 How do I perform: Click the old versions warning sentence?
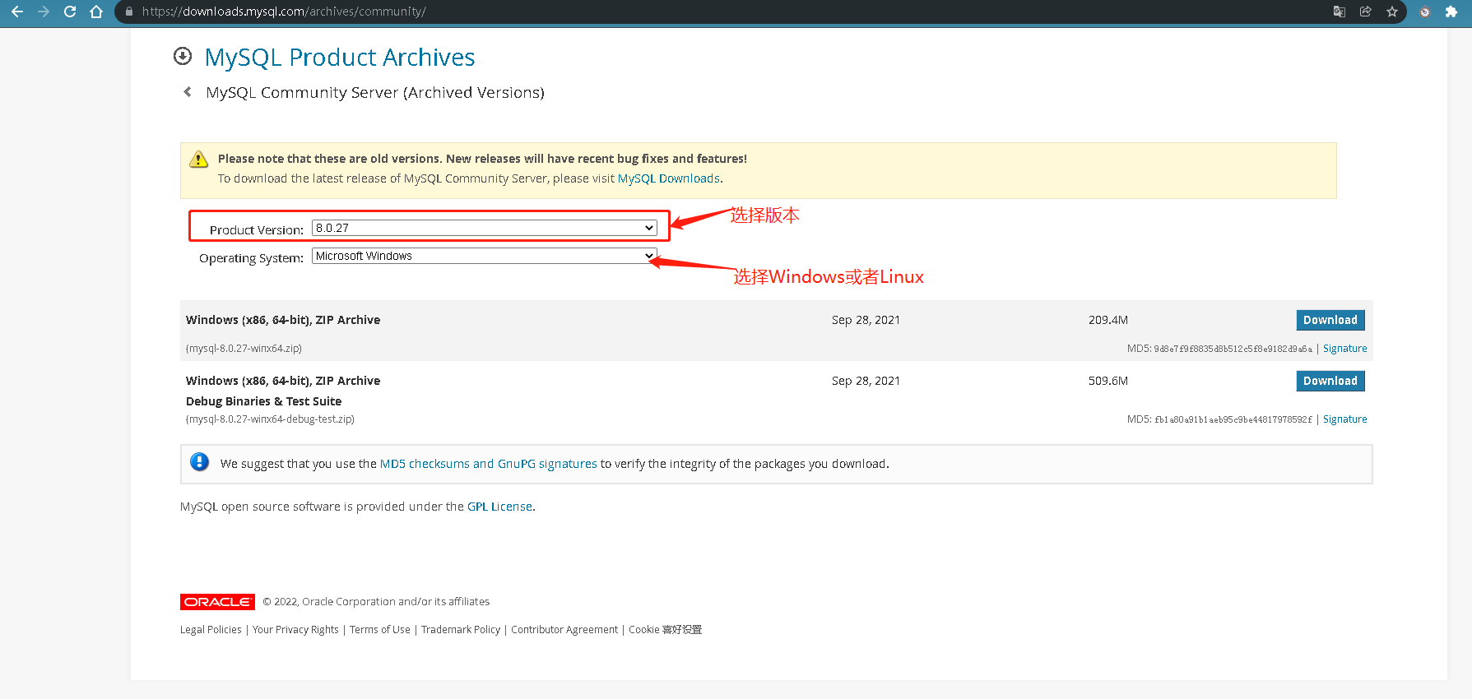pyautogui.click(x=482, y=159)
